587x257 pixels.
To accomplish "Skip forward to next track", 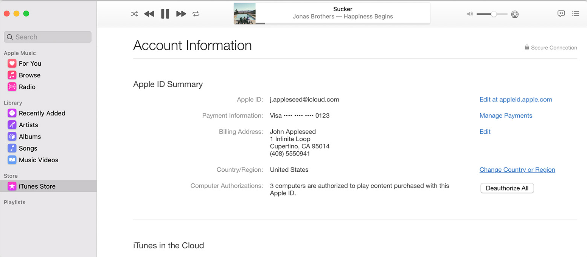I will [x=181, y=14].
